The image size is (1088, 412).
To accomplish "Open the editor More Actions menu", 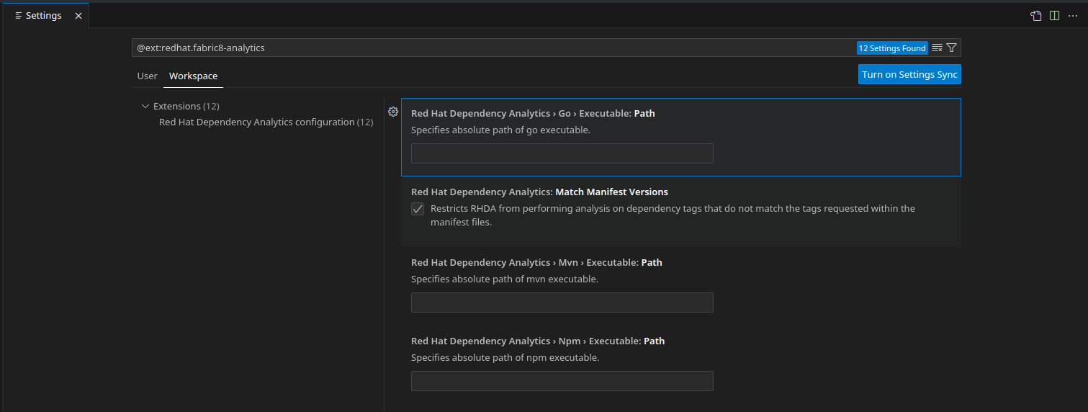I will [x=1073, y=16].
